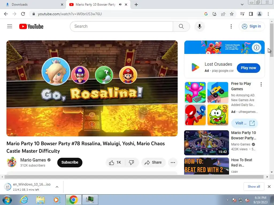Close the Downloads tab
Image resolution: width=274 pixels, height=205 pixels.
(62, 5)
